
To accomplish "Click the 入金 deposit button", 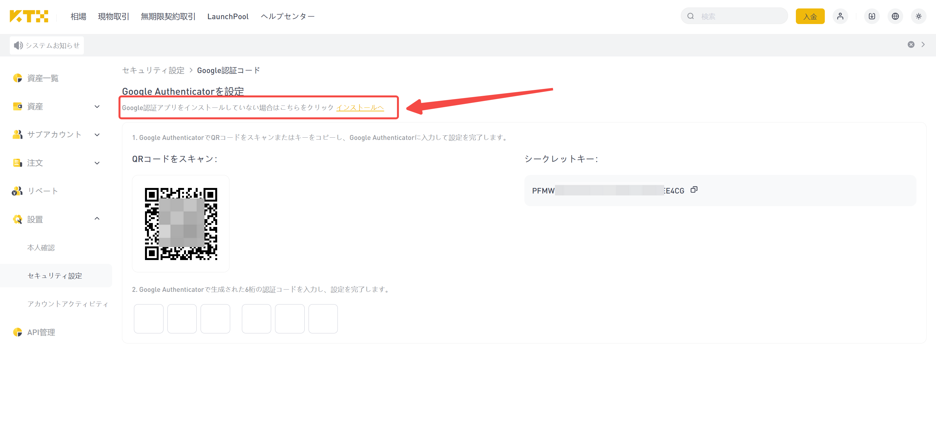I will pyautogui.click(x=810, y=16).
